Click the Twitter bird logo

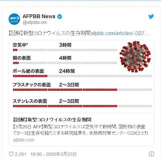click(151, 17)
